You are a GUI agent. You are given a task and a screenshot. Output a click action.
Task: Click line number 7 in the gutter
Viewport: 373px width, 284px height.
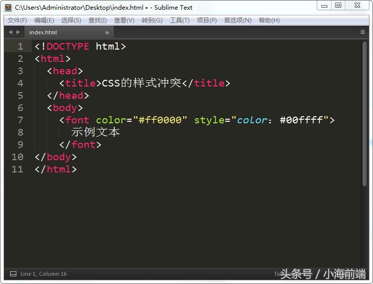point(20,120)
